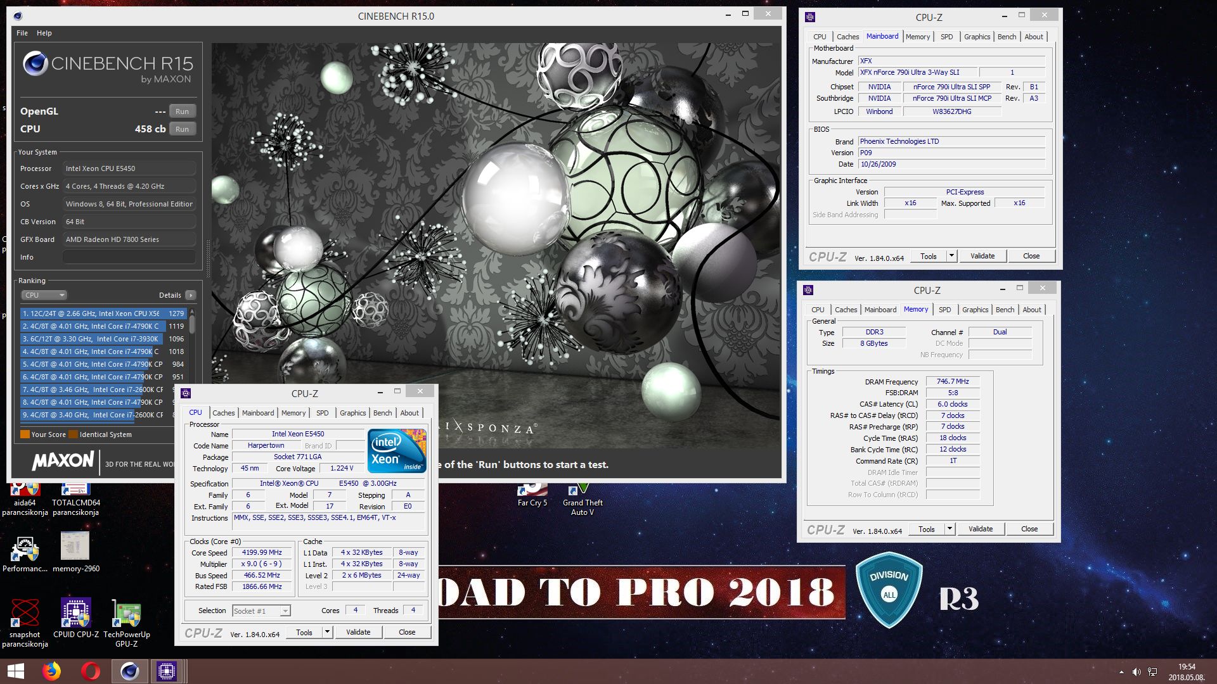Viewport: 1217px width, 684px height.
Task: Switch to CPU-Z taskbar icon
Action: [x=167, y=671]
